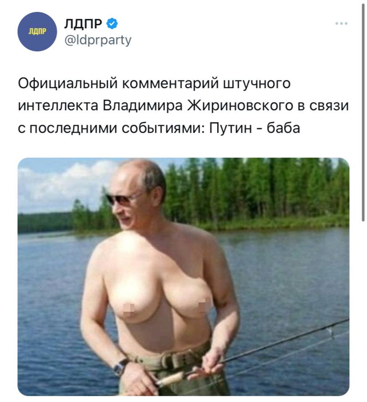
Task: Click the tweet text starting "Официальный комментарий"
Action: click(183, 105)
